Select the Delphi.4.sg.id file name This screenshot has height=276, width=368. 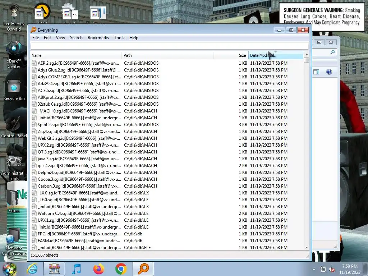79,172
